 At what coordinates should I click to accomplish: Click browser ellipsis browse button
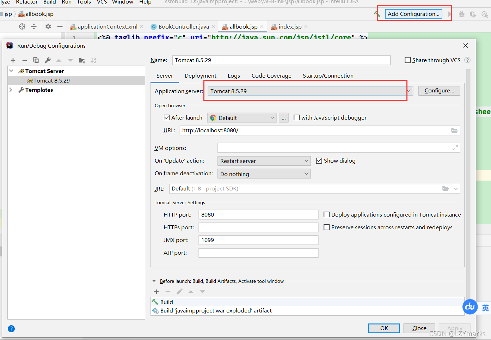click(283, 118)
